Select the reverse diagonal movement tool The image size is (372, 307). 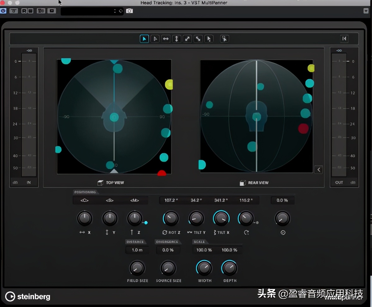[198, 39]
